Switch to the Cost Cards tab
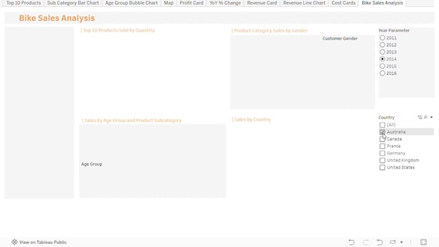Image resolution: width=439 pixels, height=247 pixels. pos(343,3)
